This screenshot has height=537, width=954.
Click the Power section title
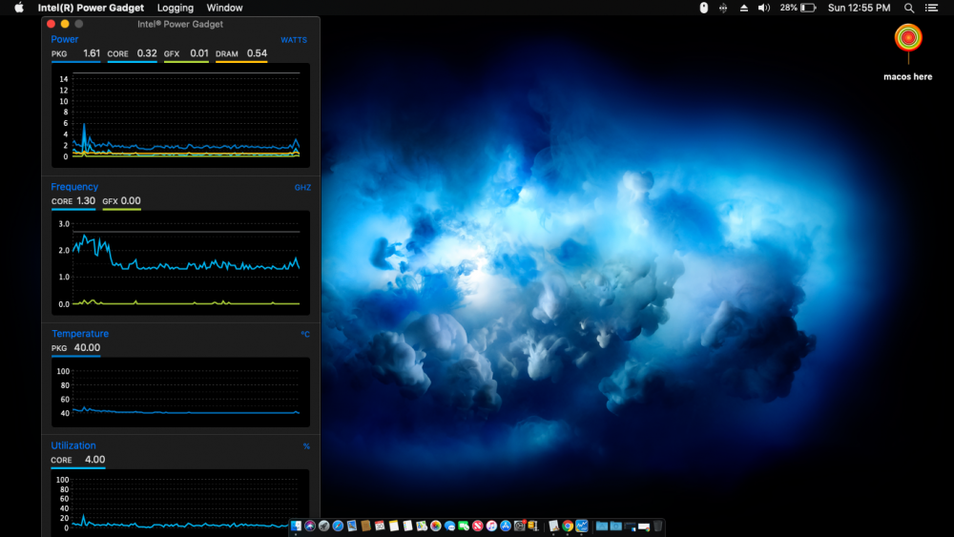[65, 39]
